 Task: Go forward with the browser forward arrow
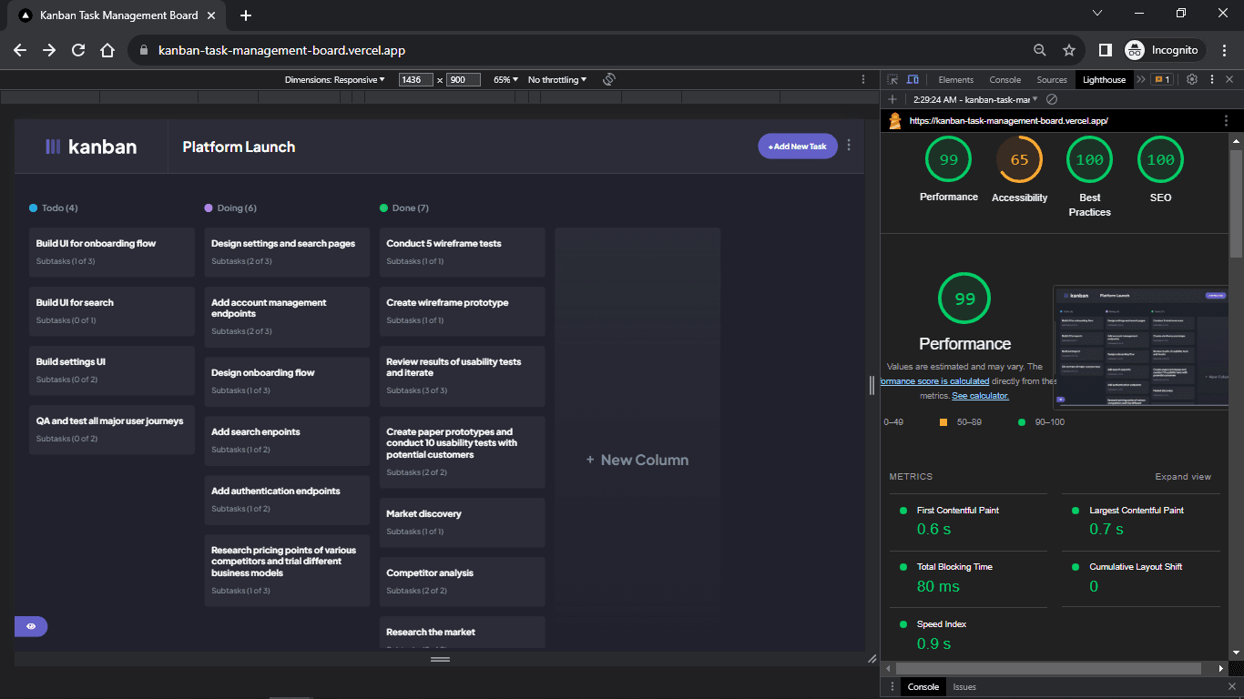(49, 50)
